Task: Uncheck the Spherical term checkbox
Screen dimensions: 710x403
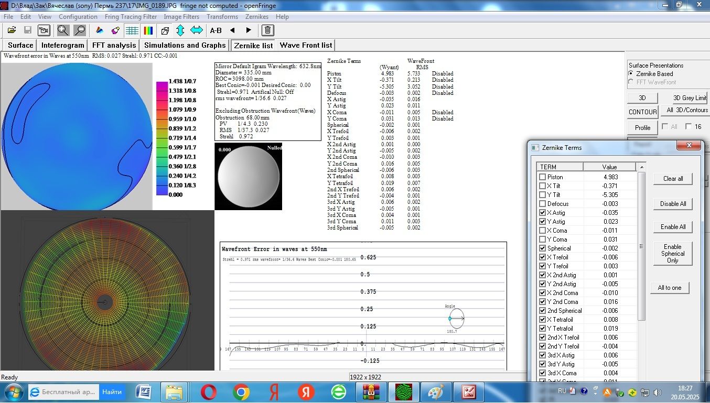Action: (x=542, y=248)
